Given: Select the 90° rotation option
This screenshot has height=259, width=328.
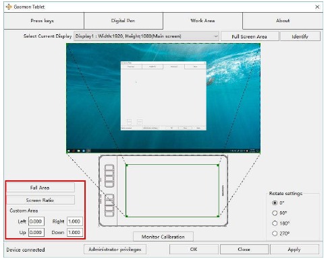Looking at the screenshot, I should click(x=275, y=213).
